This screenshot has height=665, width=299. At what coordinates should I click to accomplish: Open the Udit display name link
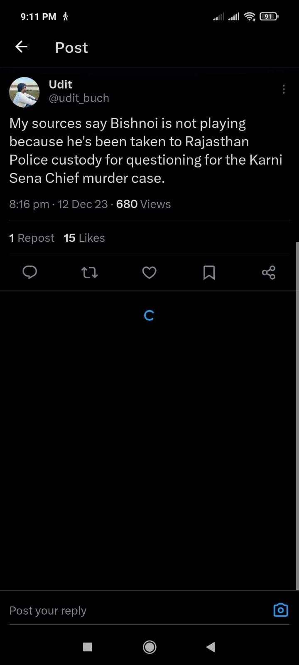click(x=61, y=84)
